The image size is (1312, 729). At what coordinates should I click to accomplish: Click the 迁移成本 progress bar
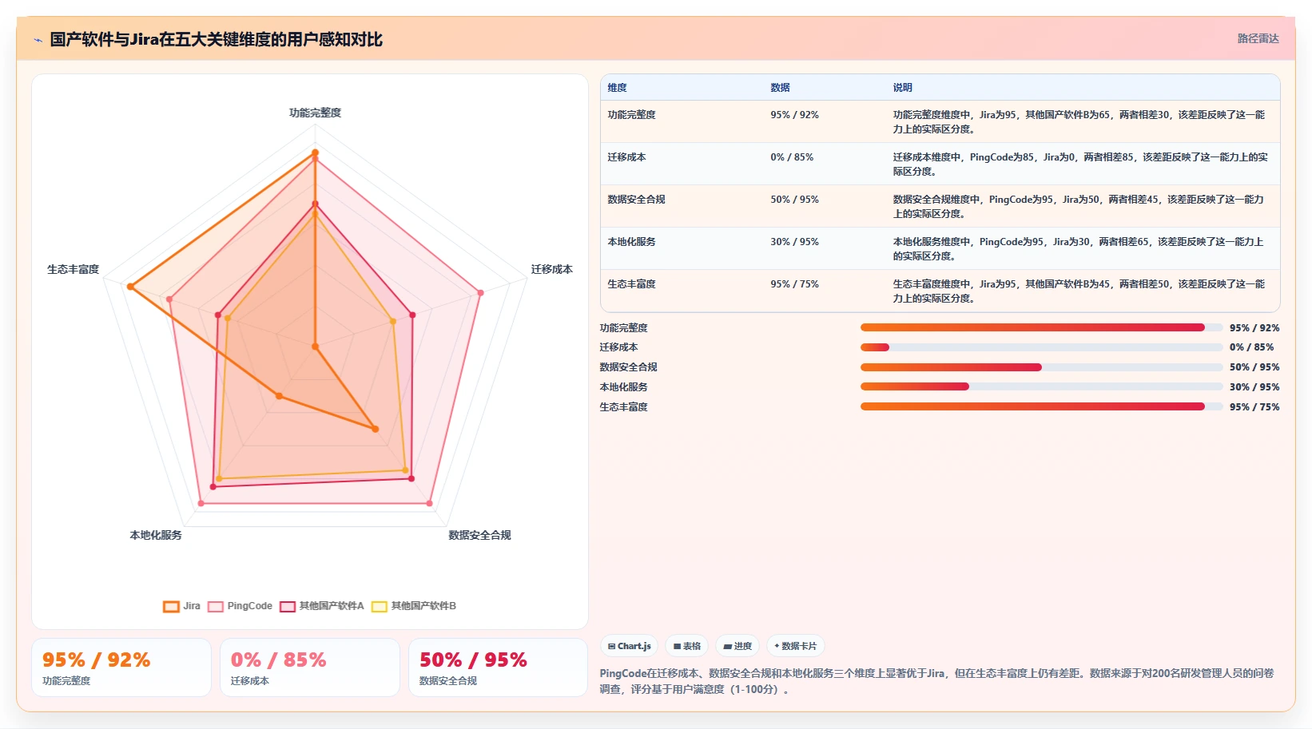[x=1041, y=347]
